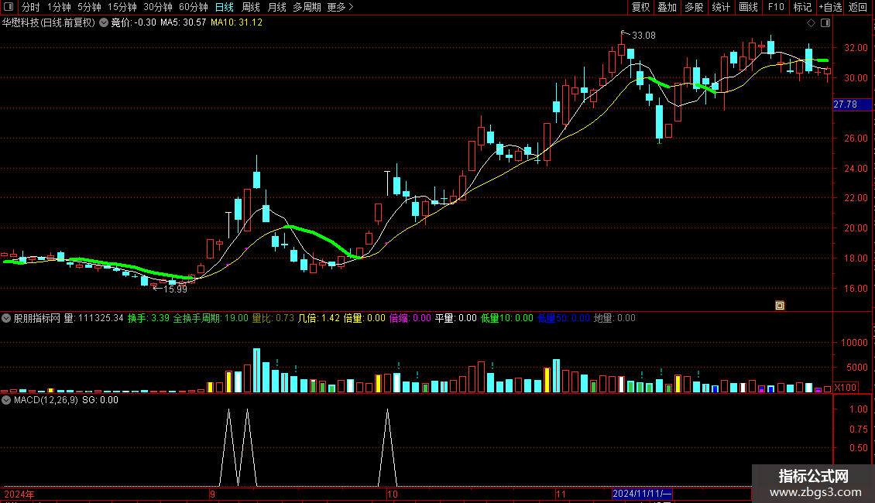Click the MA5: 30.57 label

click(x=183, y=22)
